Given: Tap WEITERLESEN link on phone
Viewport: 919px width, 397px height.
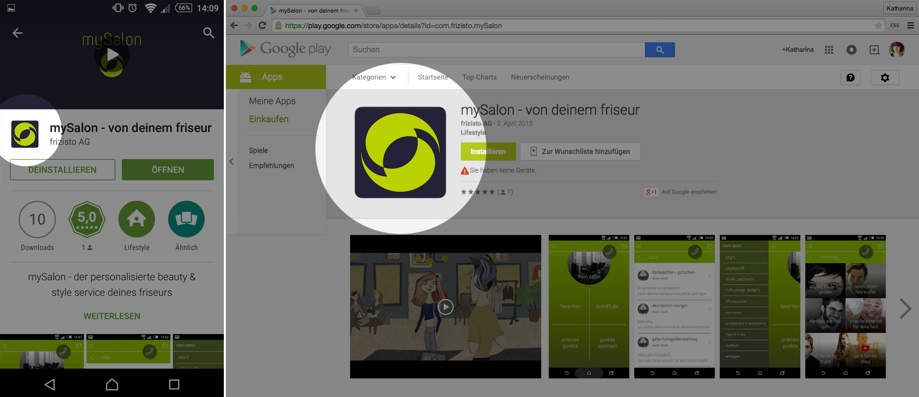Looking at the screenshot, I should [112, 316].
